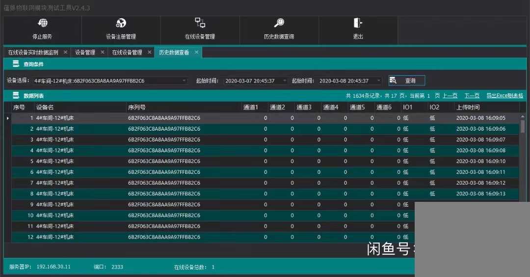Select the timestamp 2020-03-08 16:09:05
Image resolution: width=530 pixels, height=277 pixels.
coord(480,118)
